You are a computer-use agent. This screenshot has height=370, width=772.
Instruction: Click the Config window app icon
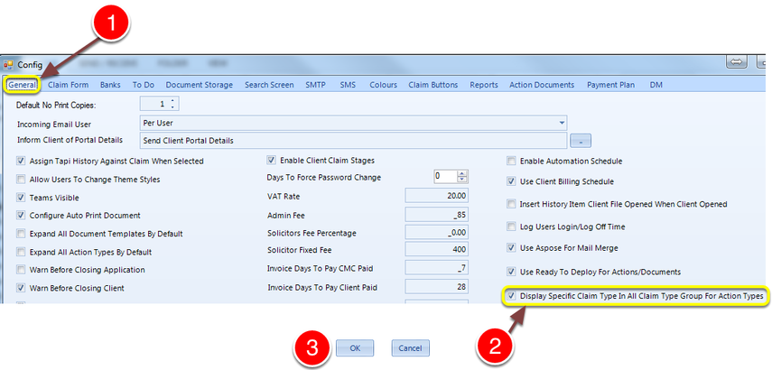(8, 64)
